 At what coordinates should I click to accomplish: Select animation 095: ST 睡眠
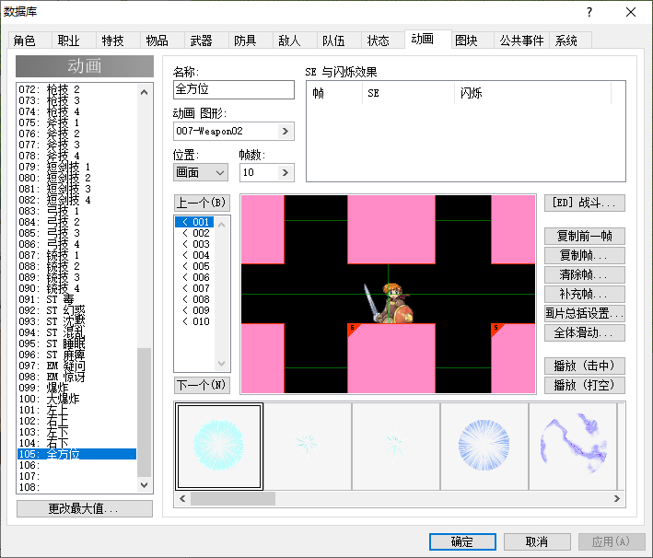pos(77,343)
